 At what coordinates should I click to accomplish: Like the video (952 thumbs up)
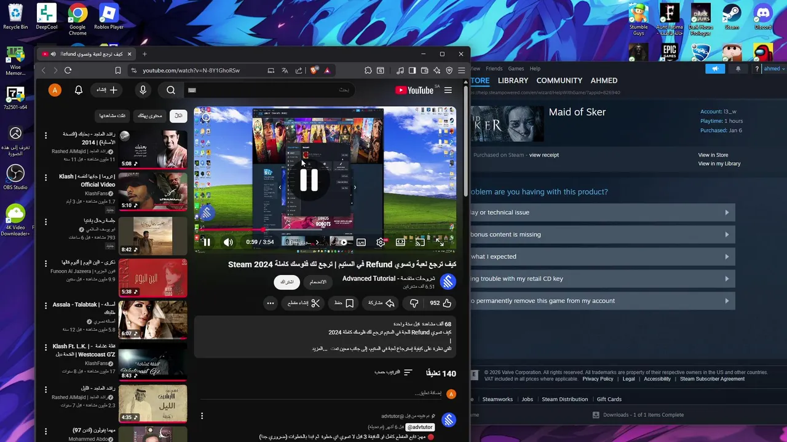(440, 303)
